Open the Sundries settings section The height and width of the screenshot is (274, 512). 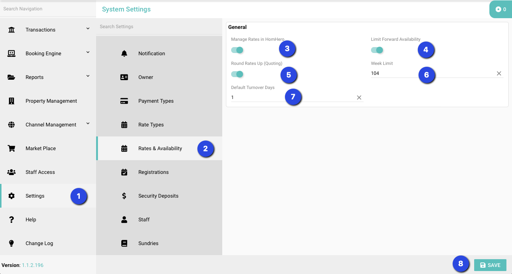coord(148,243)
